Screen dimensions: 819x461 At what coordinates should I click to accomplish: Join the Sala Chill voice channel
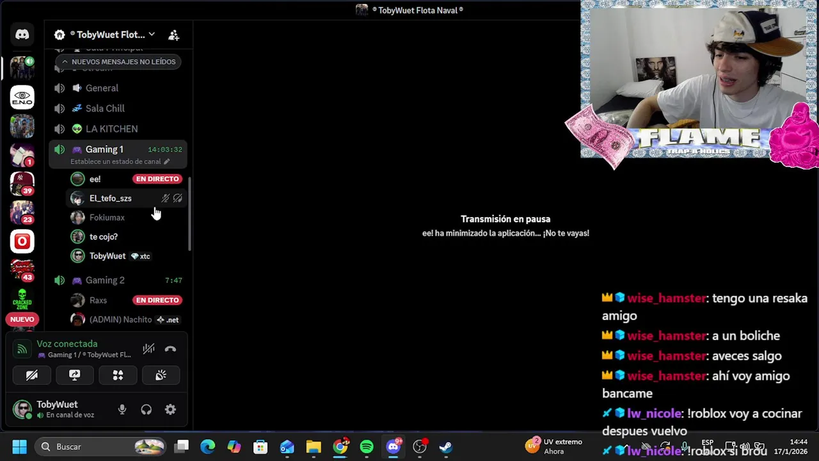coord(118,109)
